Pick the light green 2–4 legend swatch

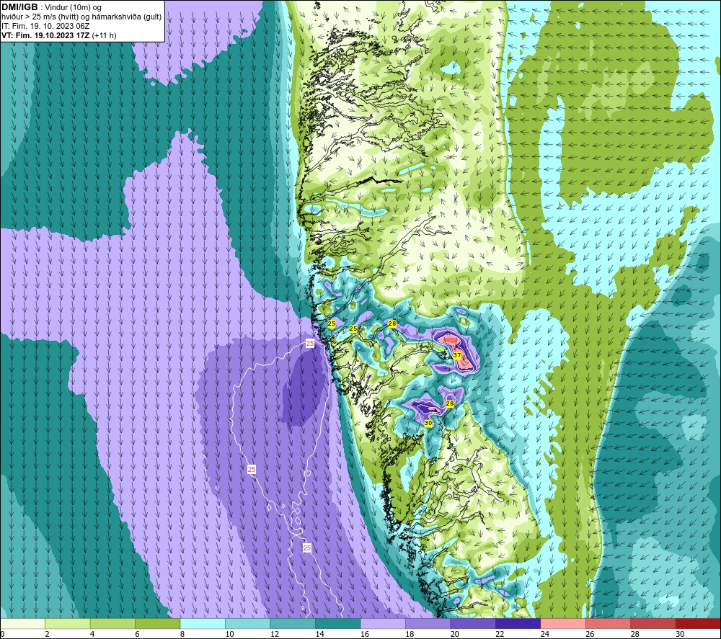(68, 623)
